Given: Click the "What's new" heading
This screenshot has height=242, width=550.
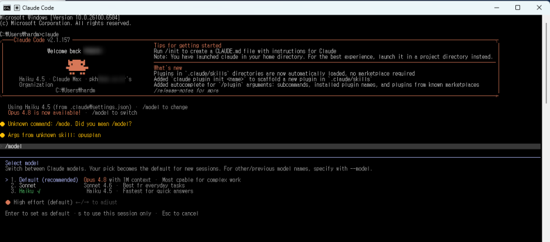Looking at the screenshot, I should pyautogui.click(x=167, y=68).
